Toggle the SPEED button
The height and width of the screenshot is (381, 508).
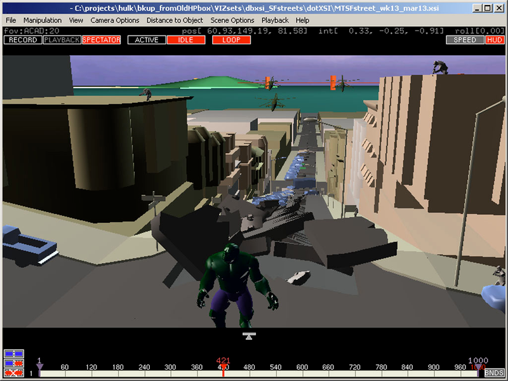coord(465,40)
